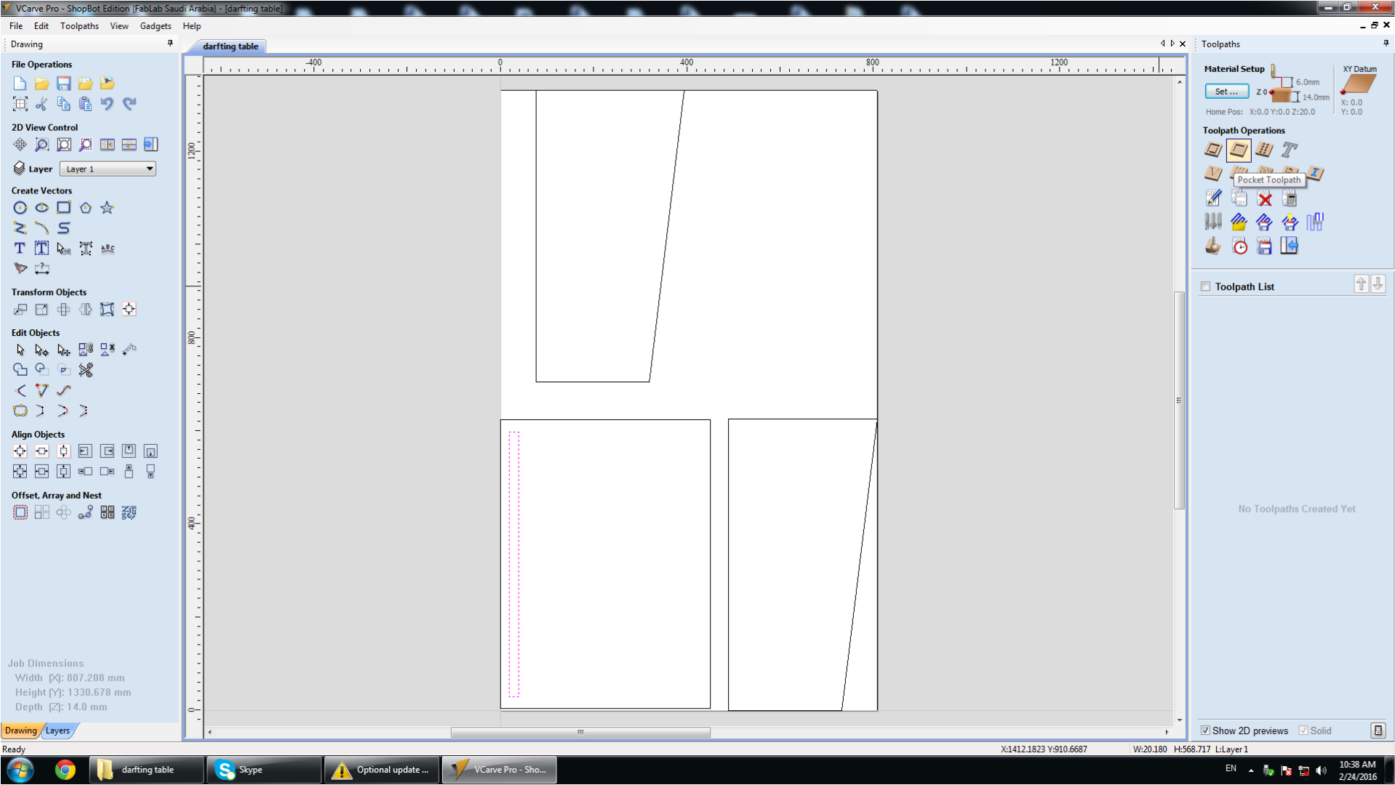Open an existing file icon
Screen dimensions: 1395x785
pos(42,84)
